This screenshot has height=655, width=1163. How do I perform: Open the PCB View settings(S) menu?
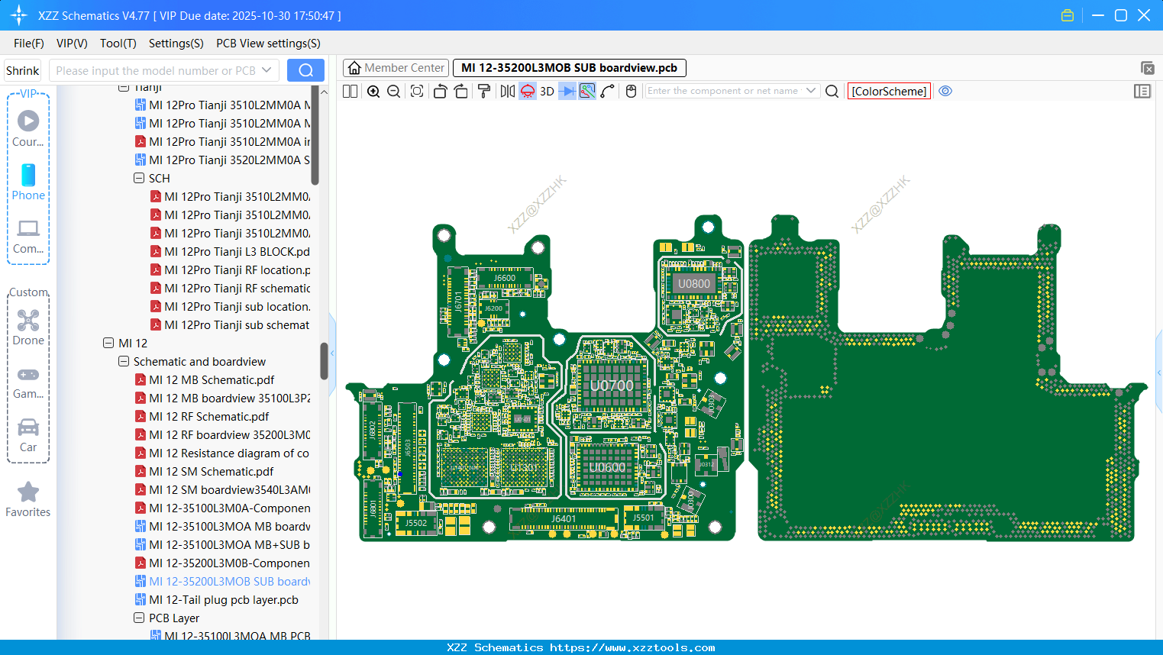tap(267, 44)
